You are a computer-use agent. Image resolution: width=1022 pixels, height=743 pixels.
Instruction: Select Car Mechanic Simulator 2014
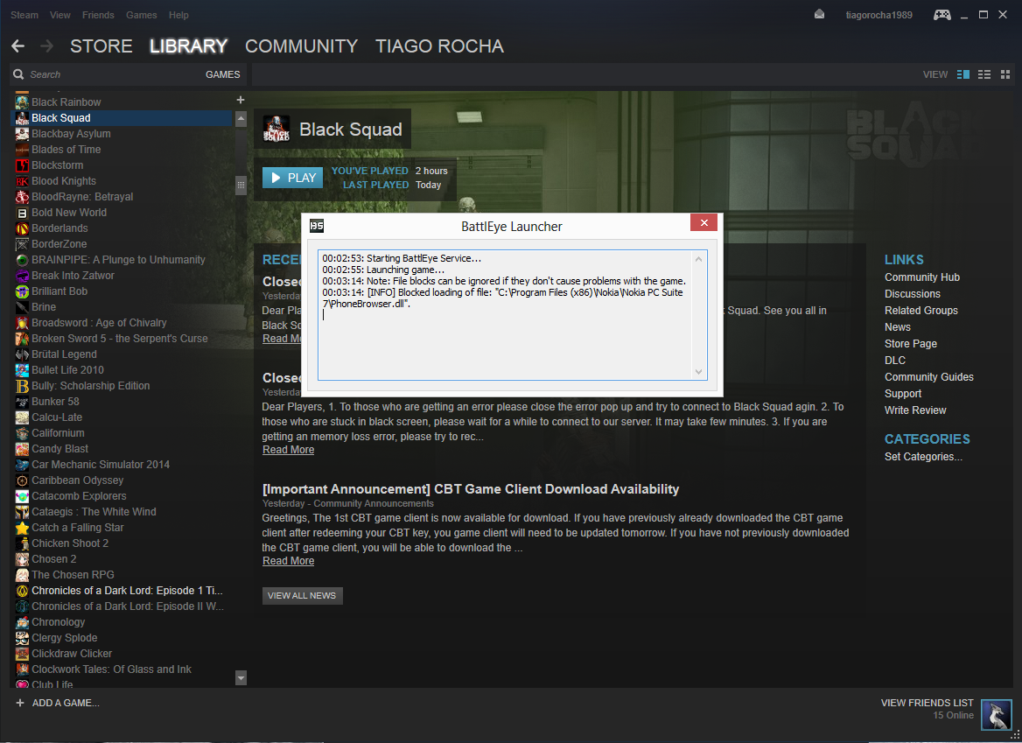[x=101, y=465]
